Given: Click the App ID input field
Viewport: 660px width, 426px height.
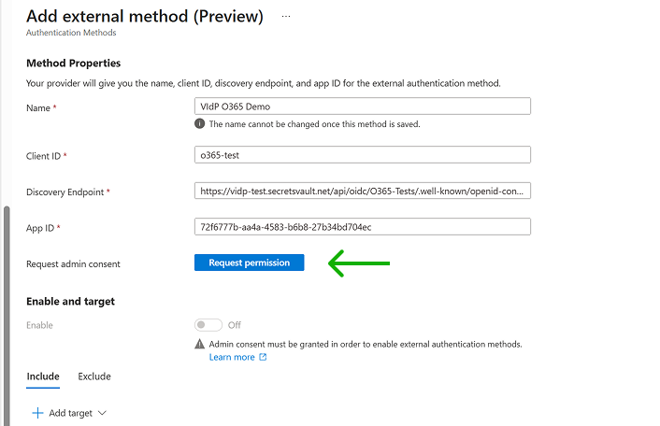Looking at the screenshot, I should click(x=362, y=227).
